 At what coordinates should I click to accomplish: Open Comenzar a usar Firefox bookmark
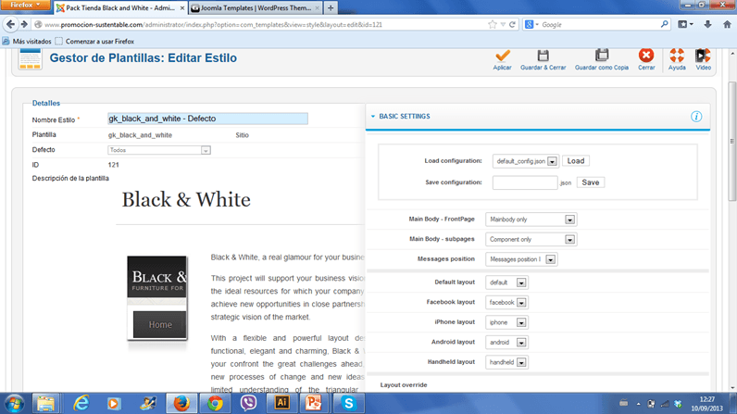94,42
